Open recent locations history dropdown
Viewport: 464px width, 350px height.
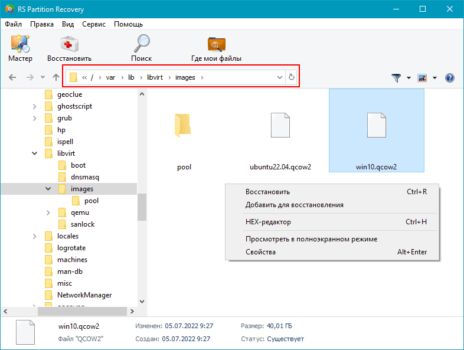coord(43,77)
